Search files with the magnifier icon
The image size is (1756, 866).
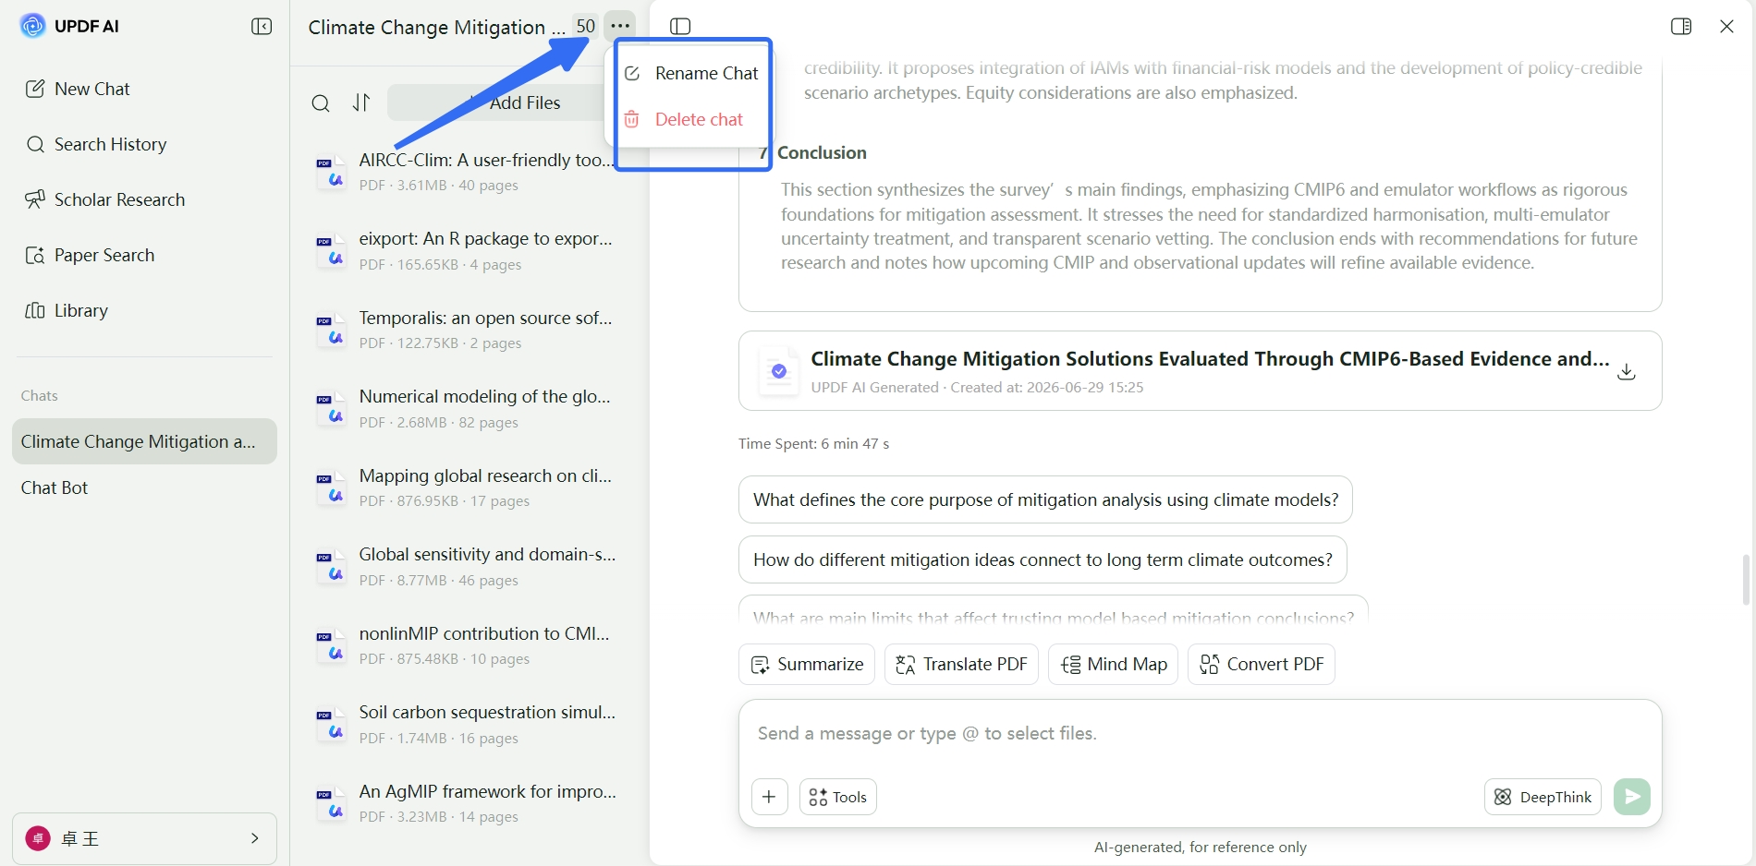pyautogui.click(x=321, y=102)
